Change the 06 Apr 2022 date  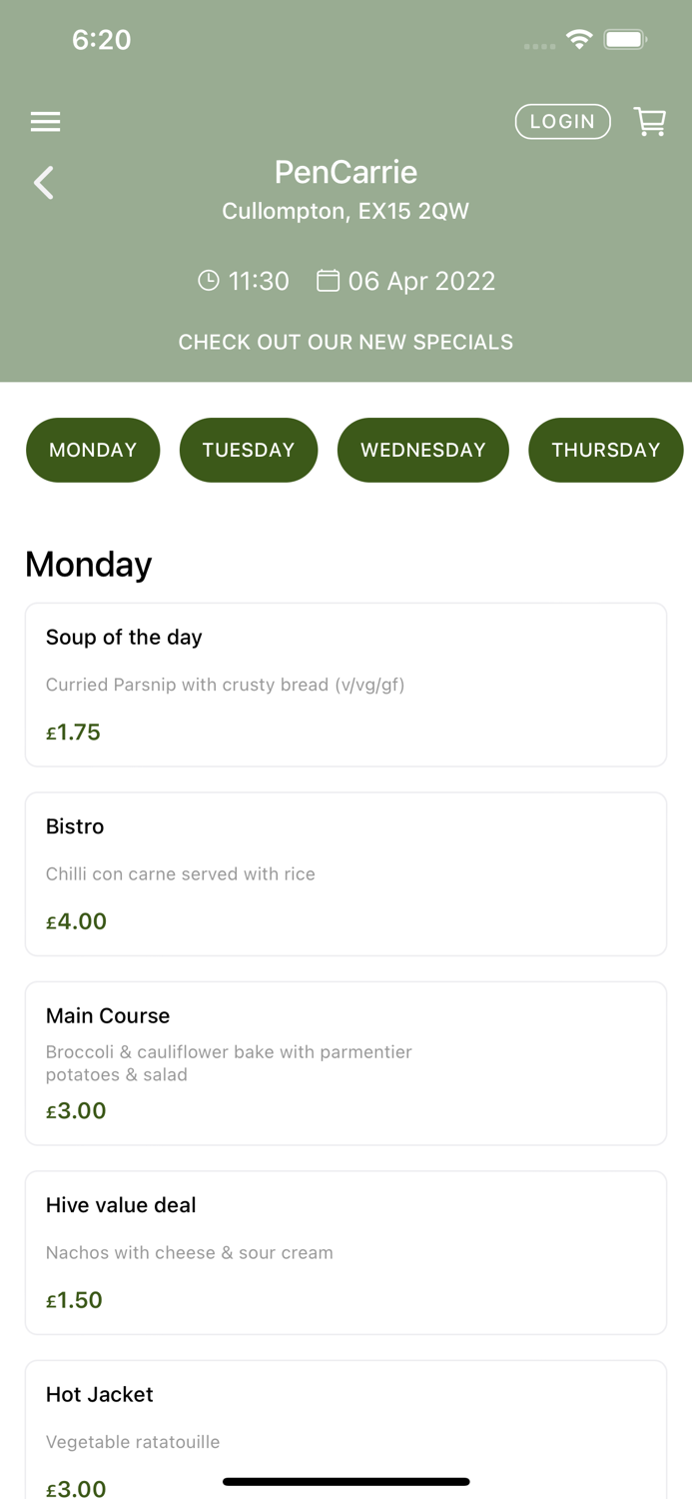tap(421, 281)
